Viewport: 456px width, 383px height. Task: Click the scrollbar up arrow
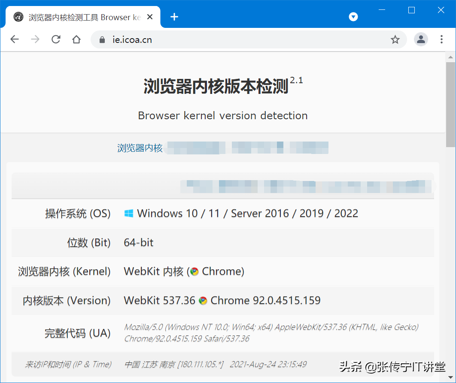(450, 57)
